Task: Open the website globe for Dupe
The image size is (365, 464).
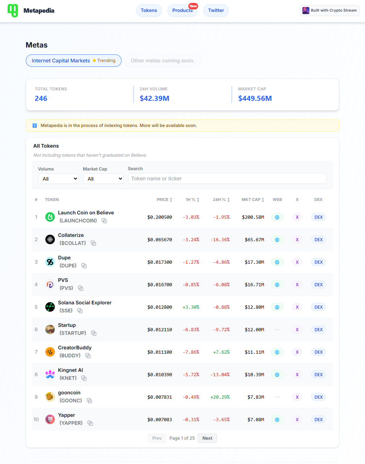Action: [x=277, y=262]
